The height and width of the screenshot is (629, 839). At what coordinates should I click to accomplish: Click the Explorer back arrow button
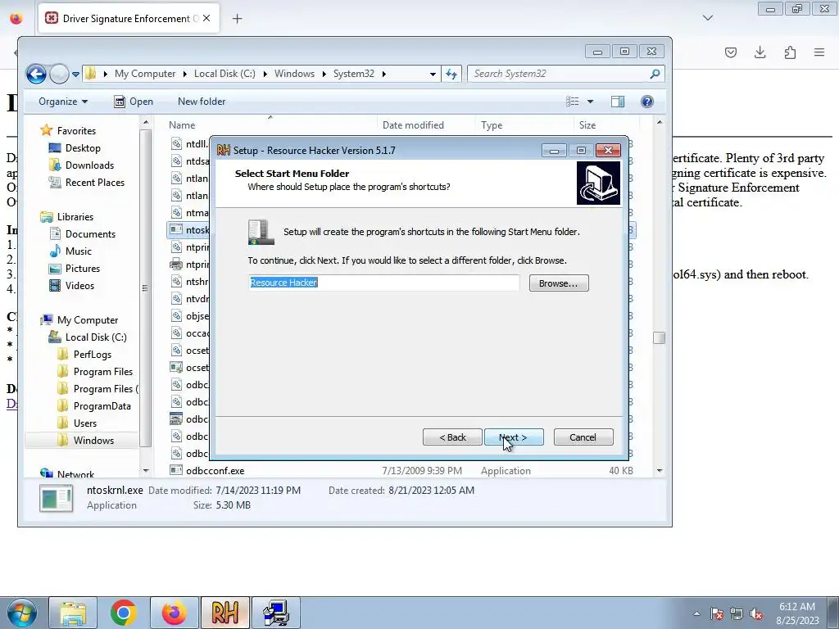click(36, 74)
